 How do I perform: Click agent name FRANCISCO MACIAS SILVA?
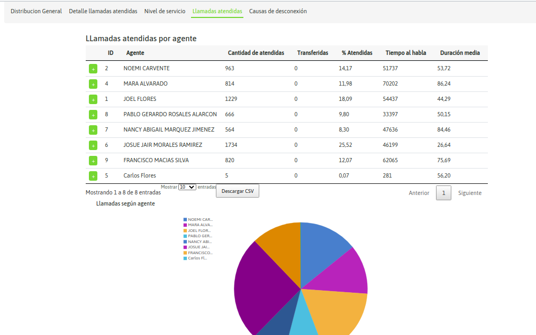pos(156,160)
